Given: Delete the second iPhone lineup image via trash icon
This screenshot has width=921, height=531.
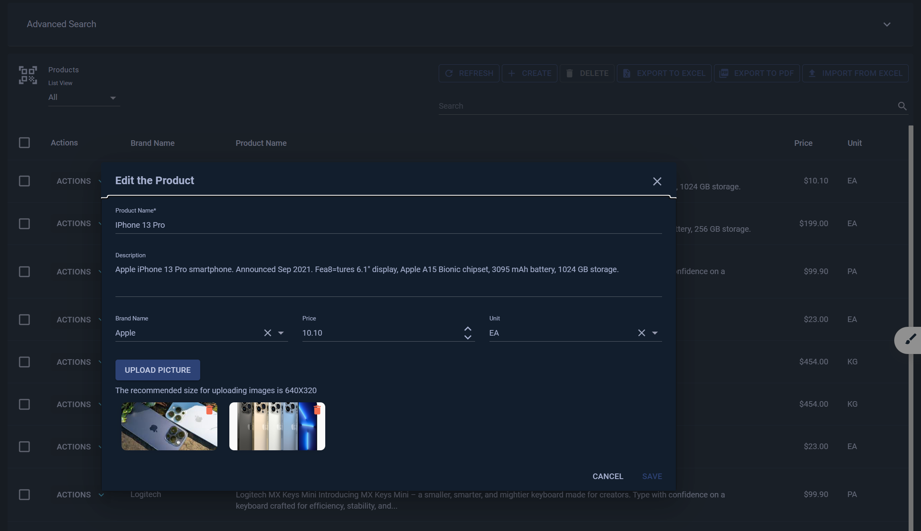Looking at the screenshot, I should [x=317, y=410].
